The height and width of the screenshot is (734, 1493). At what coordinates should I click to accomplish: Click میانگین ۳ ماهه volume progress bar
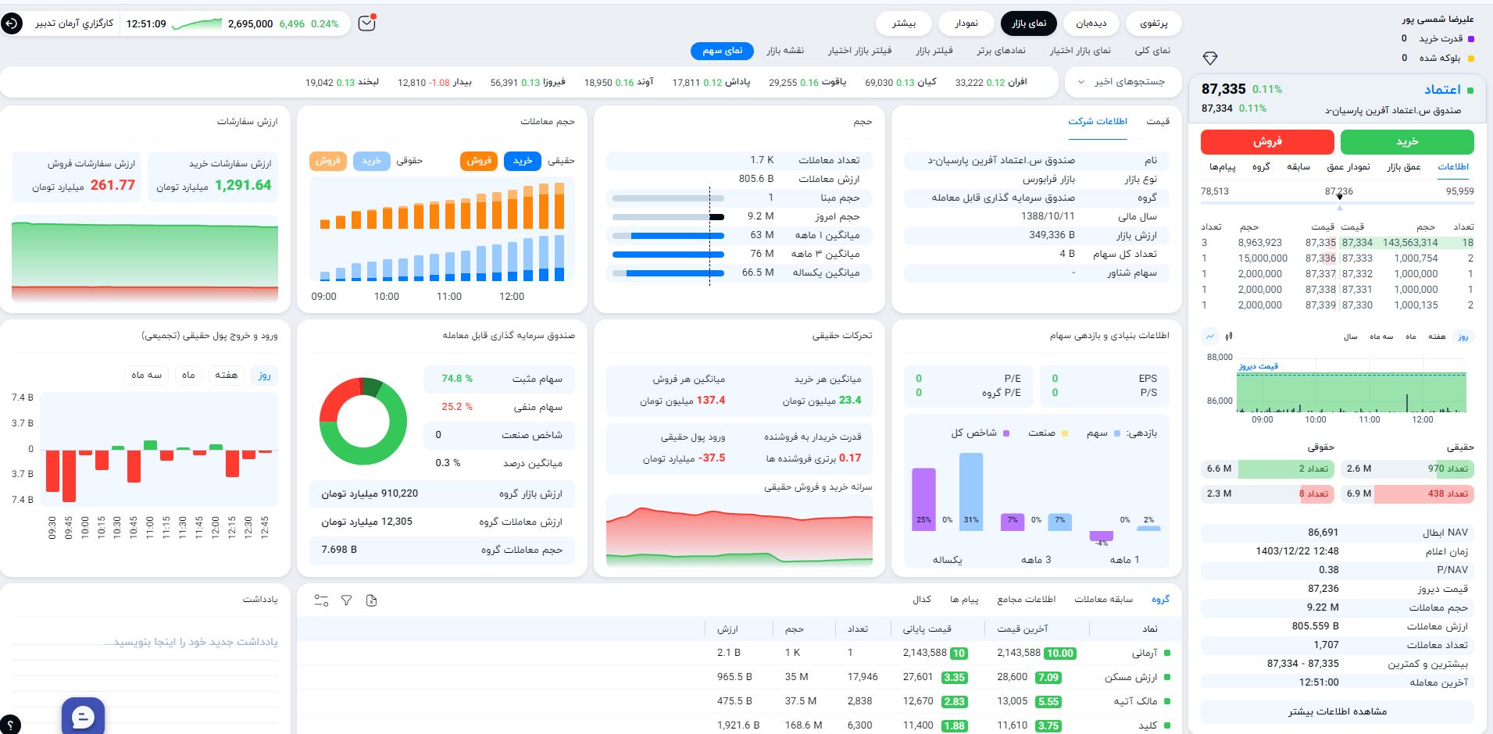(x=668, y=255)
